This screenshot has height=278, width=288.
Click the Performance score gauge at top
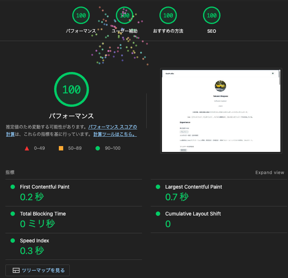coord(81,16)
